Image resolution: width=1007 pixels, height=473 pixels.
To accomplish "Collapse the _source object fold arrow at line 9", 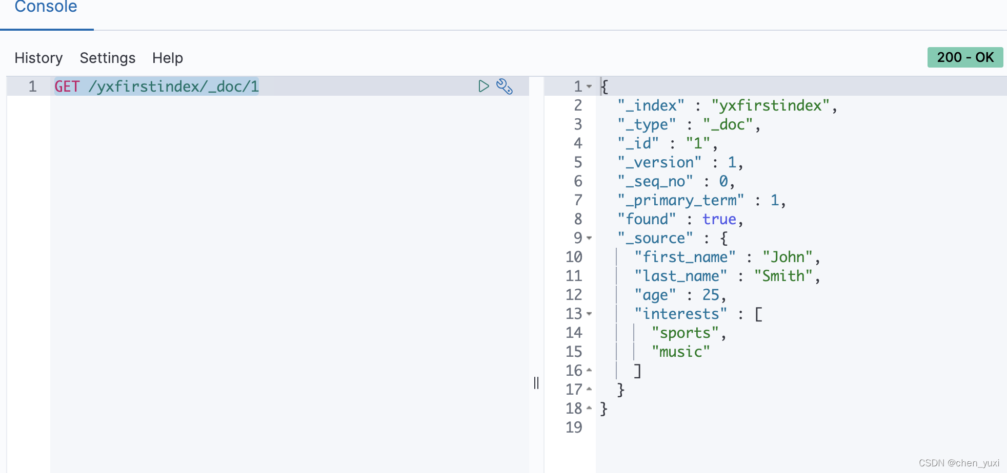I will pyautogui.click(x=589, y=238).
